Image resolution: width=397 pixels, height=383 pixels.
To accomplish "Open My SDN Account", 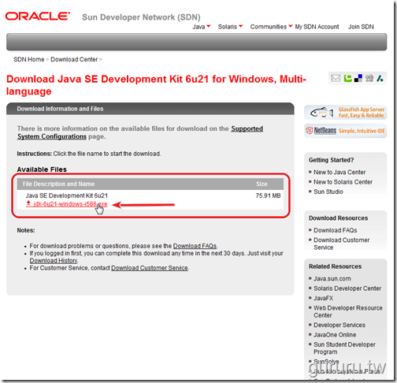I will 317,27.
